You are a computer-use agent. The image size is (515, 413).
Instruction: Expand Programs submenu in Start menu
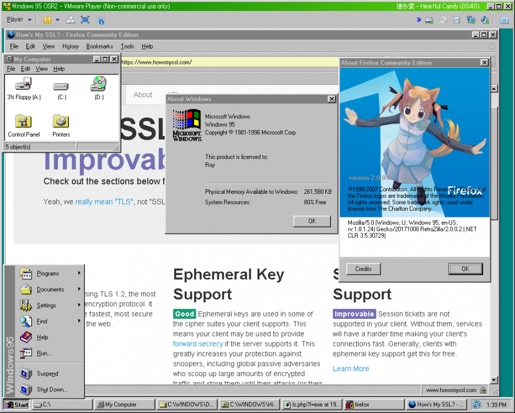49,273
